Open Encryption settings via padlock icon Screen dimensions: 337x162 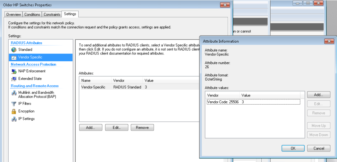(x=13, y=111)
